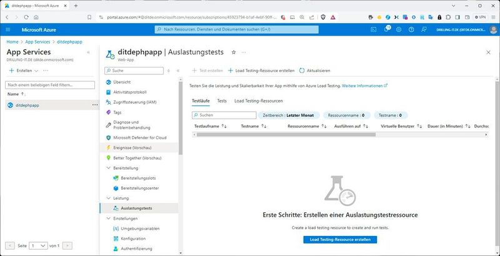This screenshot has height=256, width=500.
Task: Collapse the resource menu with double chevron
Action: [178, 71]
